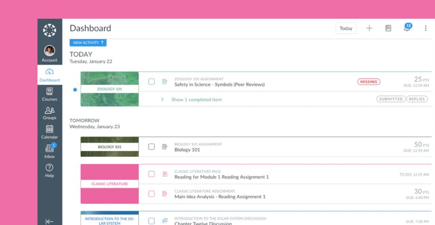Click the Wednesday, January 23 date
Viewport: 435px width, 225px height.
pos(95,127)
